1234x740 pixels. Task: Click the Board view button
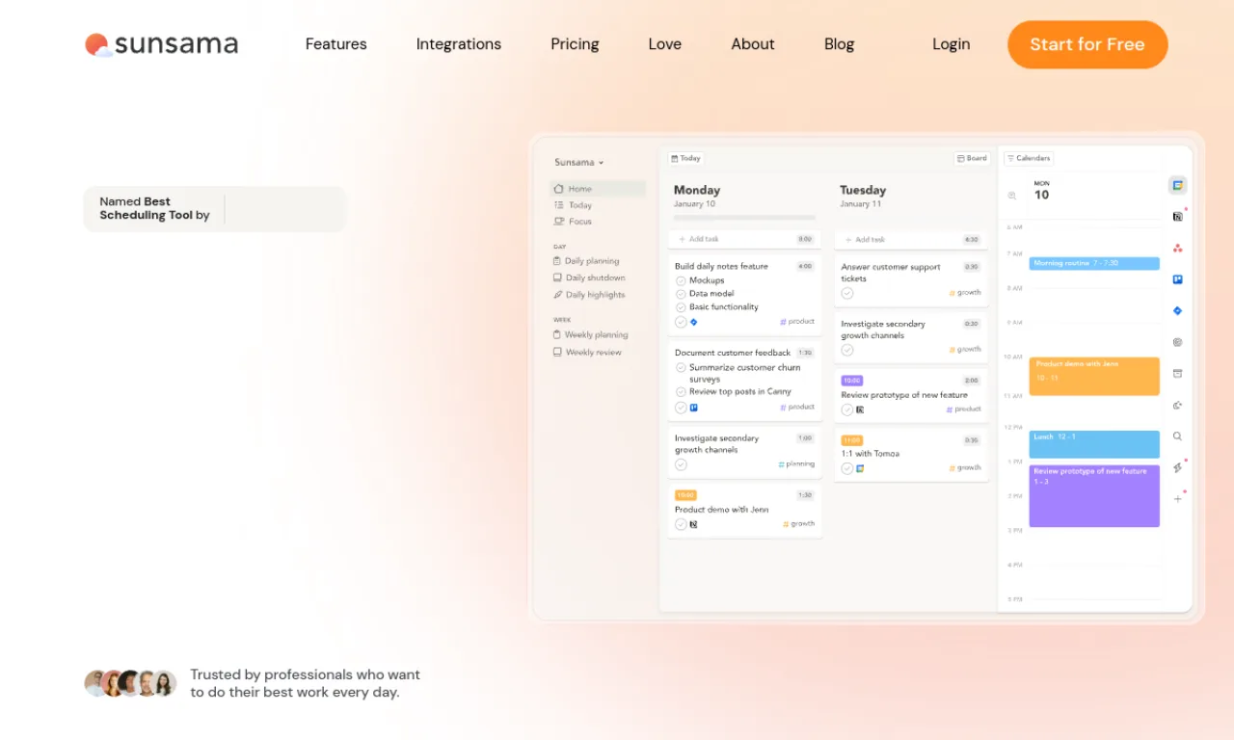[x=972, y=158]
